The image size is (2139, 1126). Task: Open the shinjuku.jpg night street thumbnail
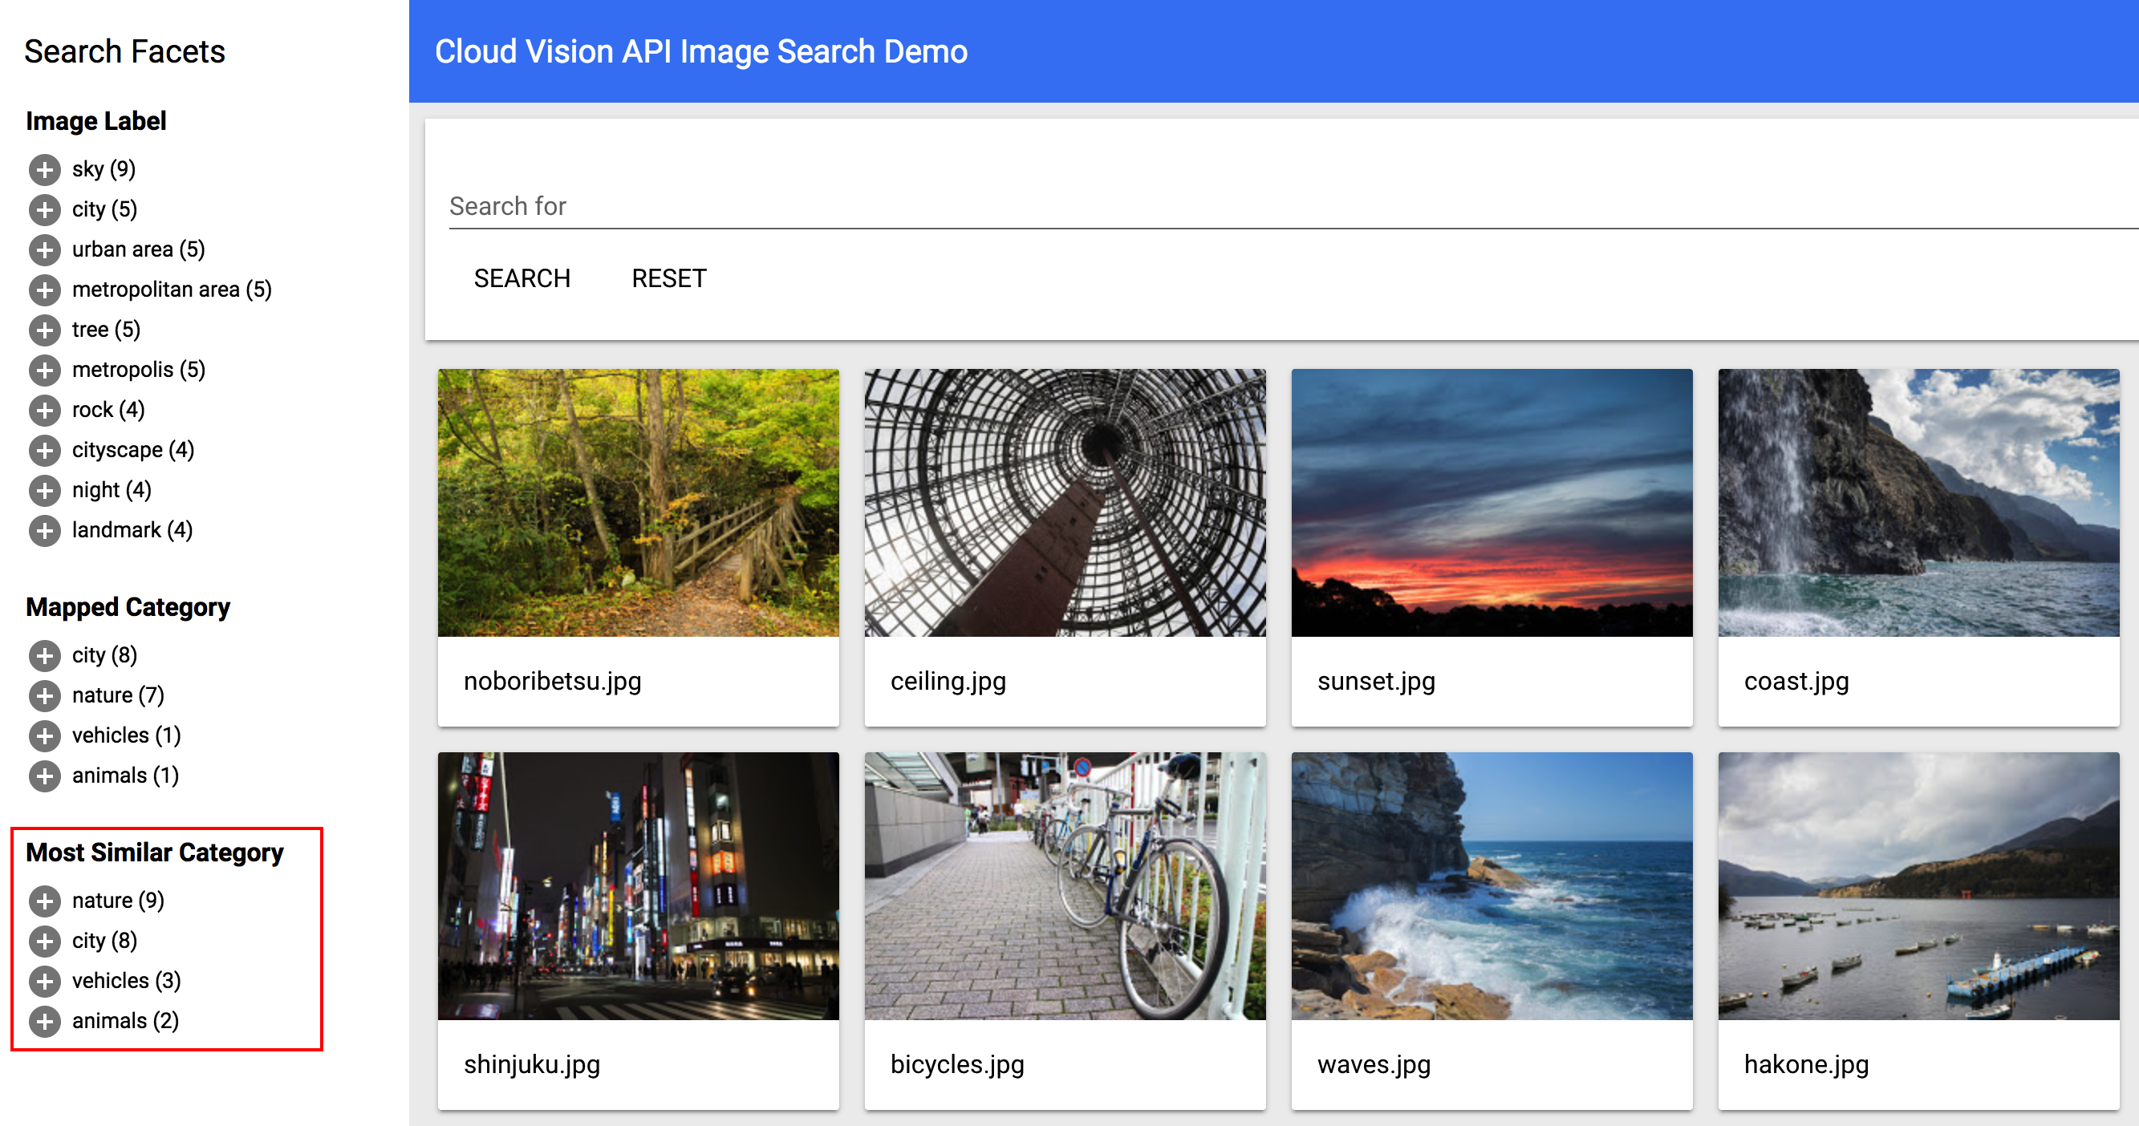[x=639, y=886]
